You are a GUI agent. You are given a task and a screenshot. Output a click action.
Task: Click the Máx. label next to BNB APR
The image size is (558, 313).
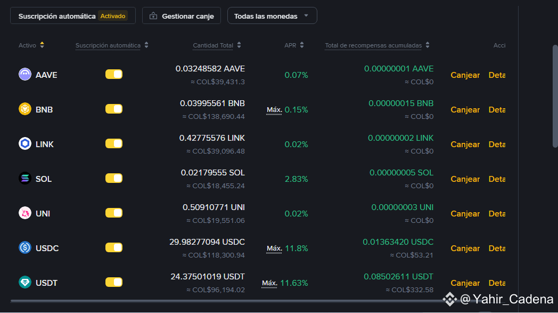274,110
